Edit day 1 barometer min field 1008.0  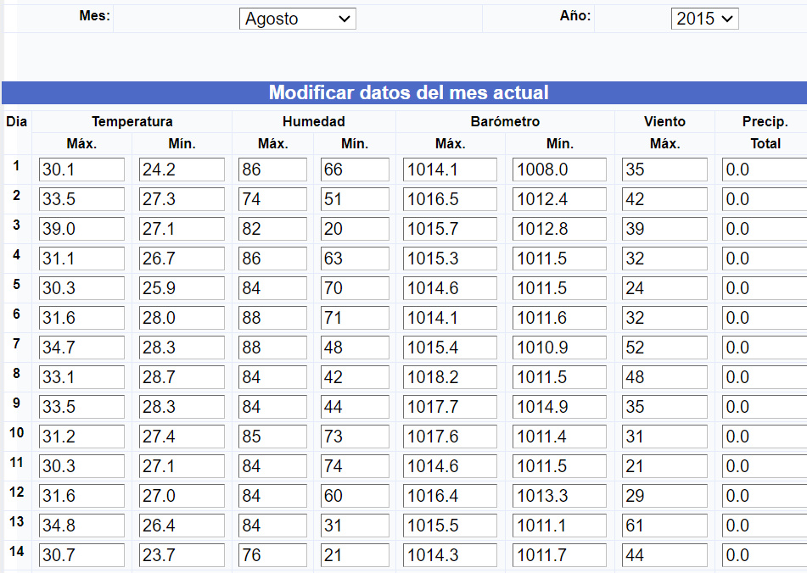[x=559, y=170]
